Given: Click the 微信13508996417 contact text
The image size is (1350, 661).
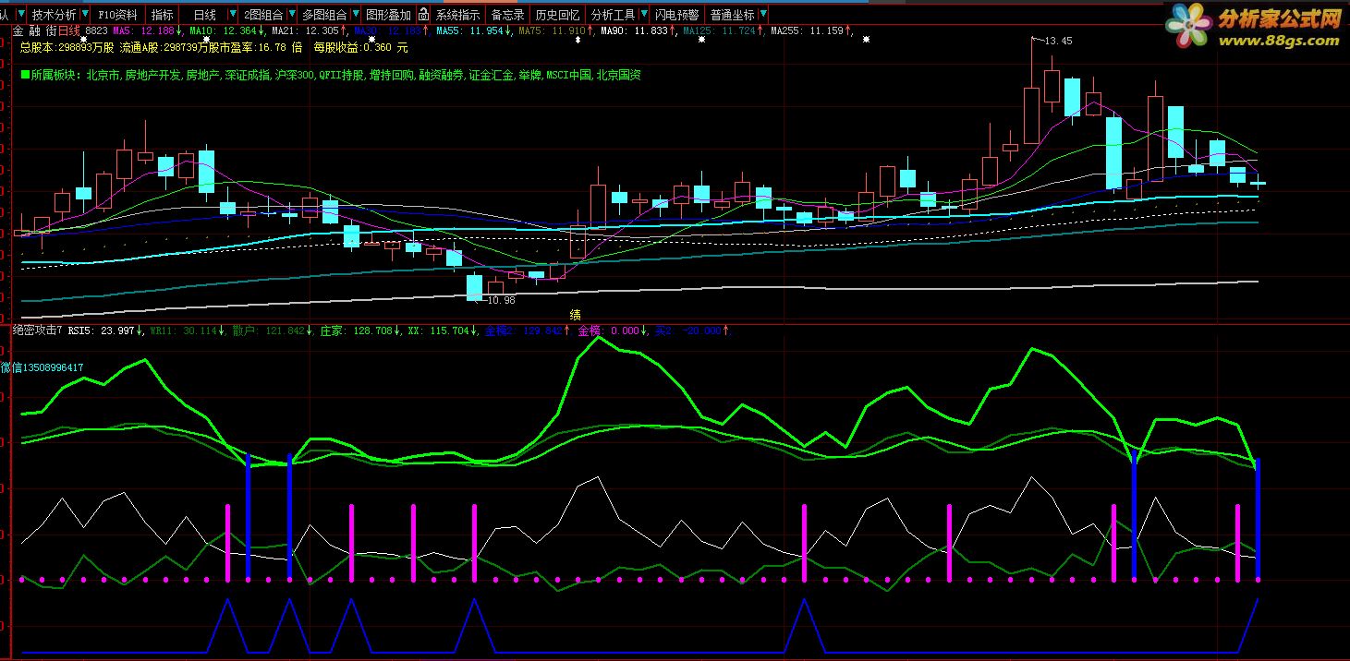Looking at the screenshot, I should [42, 367].
